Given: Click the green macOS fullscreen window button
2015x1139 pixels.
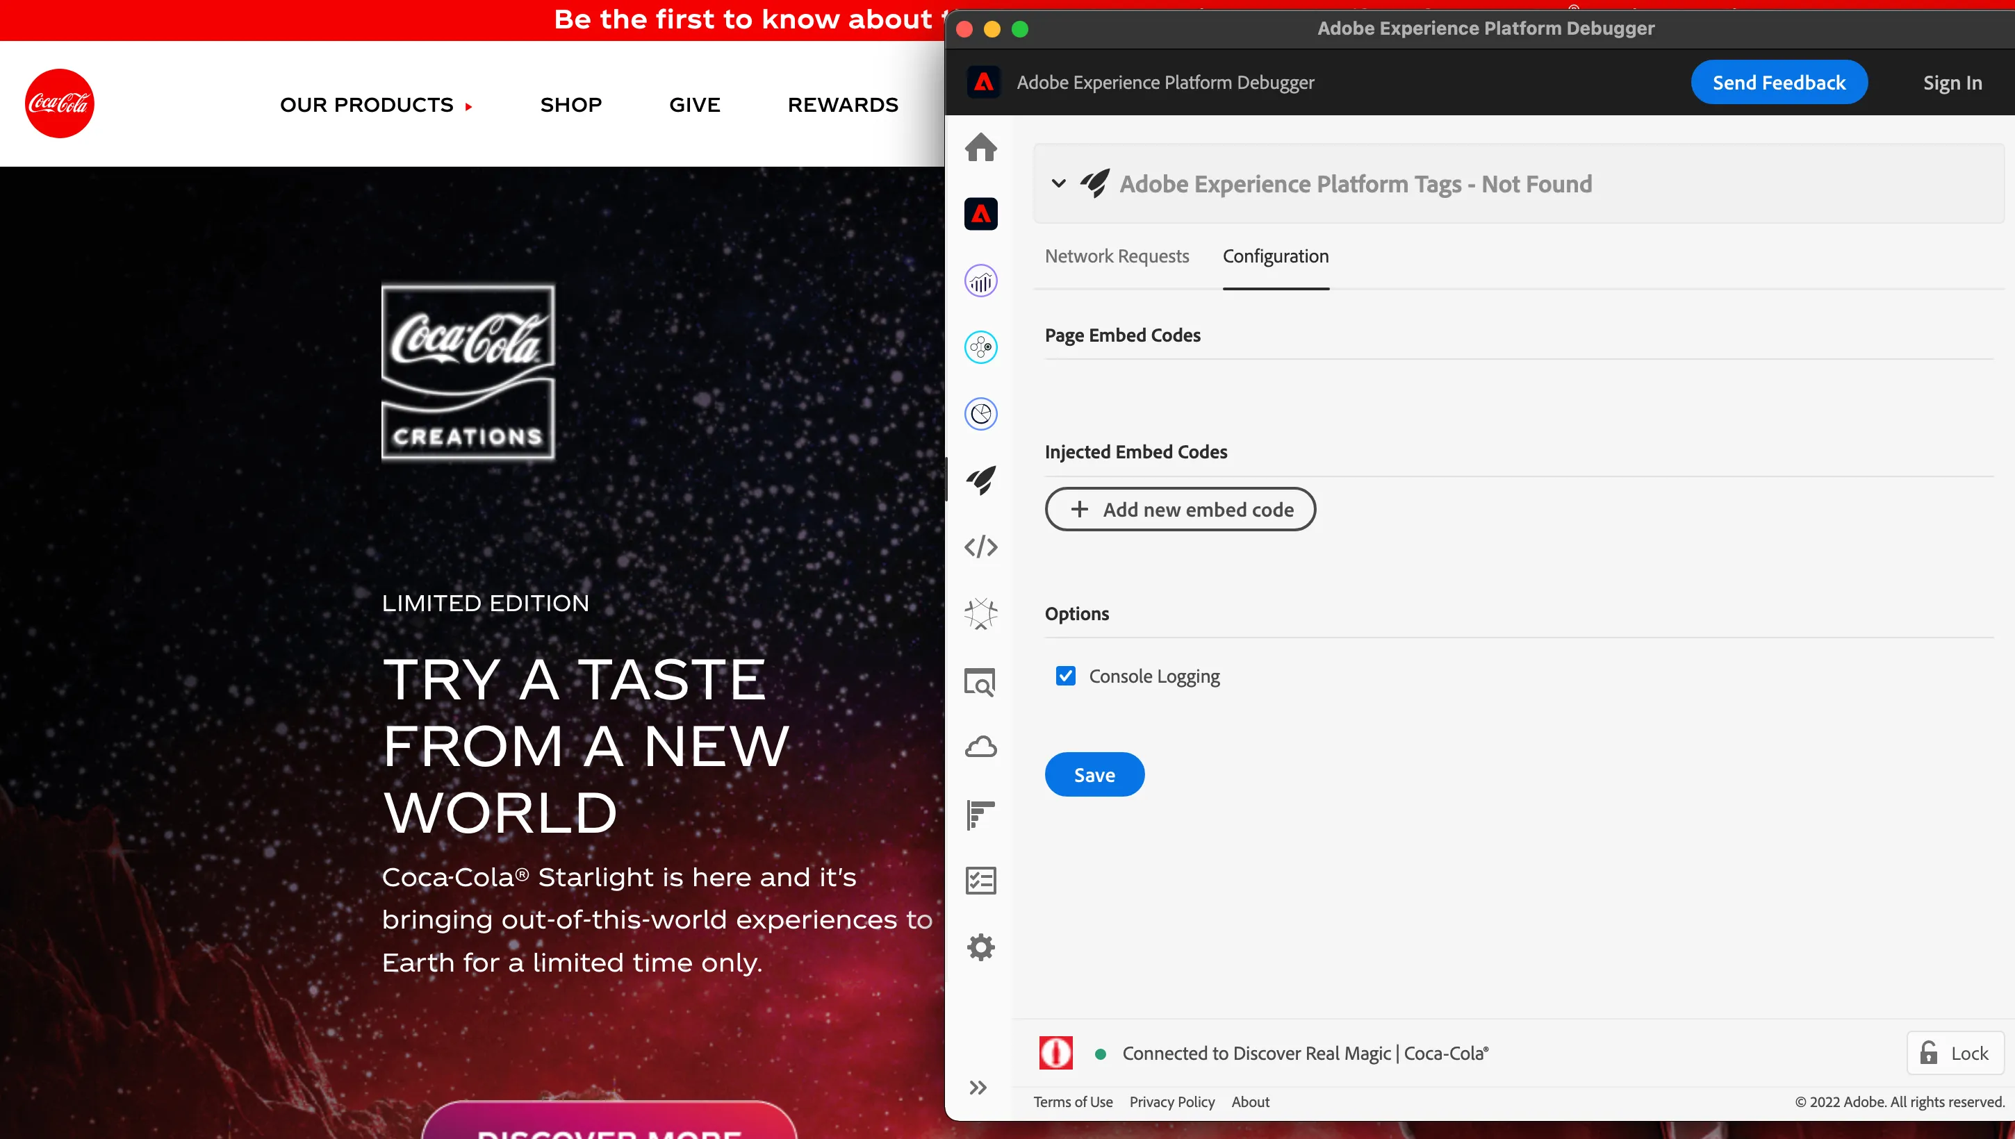Looking at the screenshot, I should pyautogui.click(x=1019, y=29).
